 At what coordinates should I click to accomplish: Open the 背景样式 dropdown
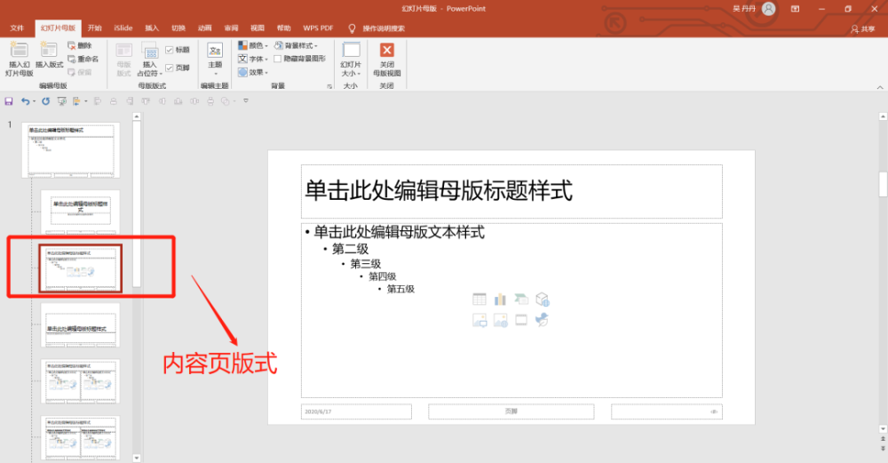[296, 45]
